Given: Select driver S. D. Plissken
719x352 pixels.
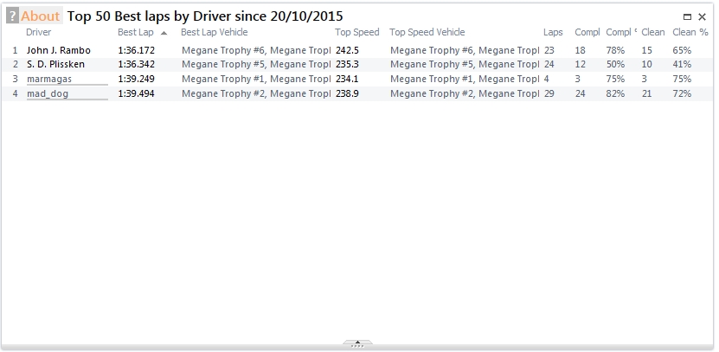Looking at the screenshot, I should pyautogui.click(x=55, y=64).
